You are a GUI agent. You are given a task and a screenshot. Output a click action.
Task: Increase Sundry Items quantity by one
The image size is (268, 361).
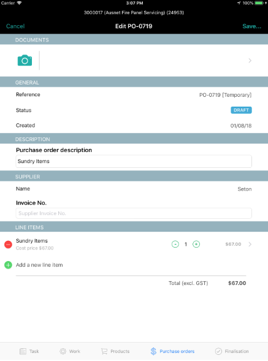pos(196,244)
